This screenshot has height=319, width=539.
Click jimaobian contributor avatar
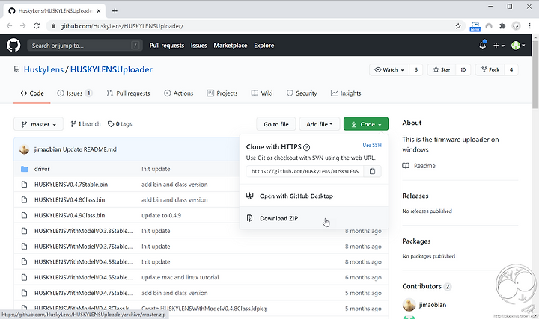[409, 304]
